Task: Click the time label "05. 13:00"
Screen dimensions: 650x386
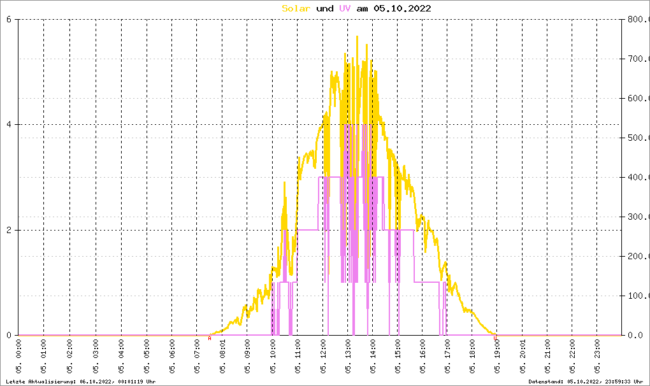Action: (348, 356)
